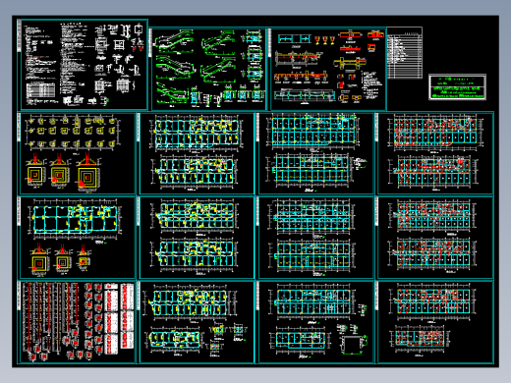Open the sheet with three small yellow footings
The width and height of the screenshot is (511, 383).
77,238
